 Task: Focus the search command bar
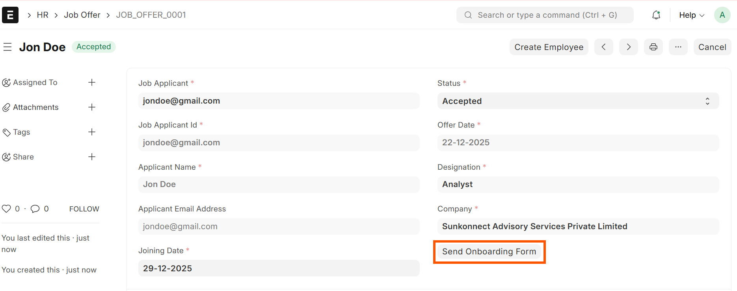[545, 15]
